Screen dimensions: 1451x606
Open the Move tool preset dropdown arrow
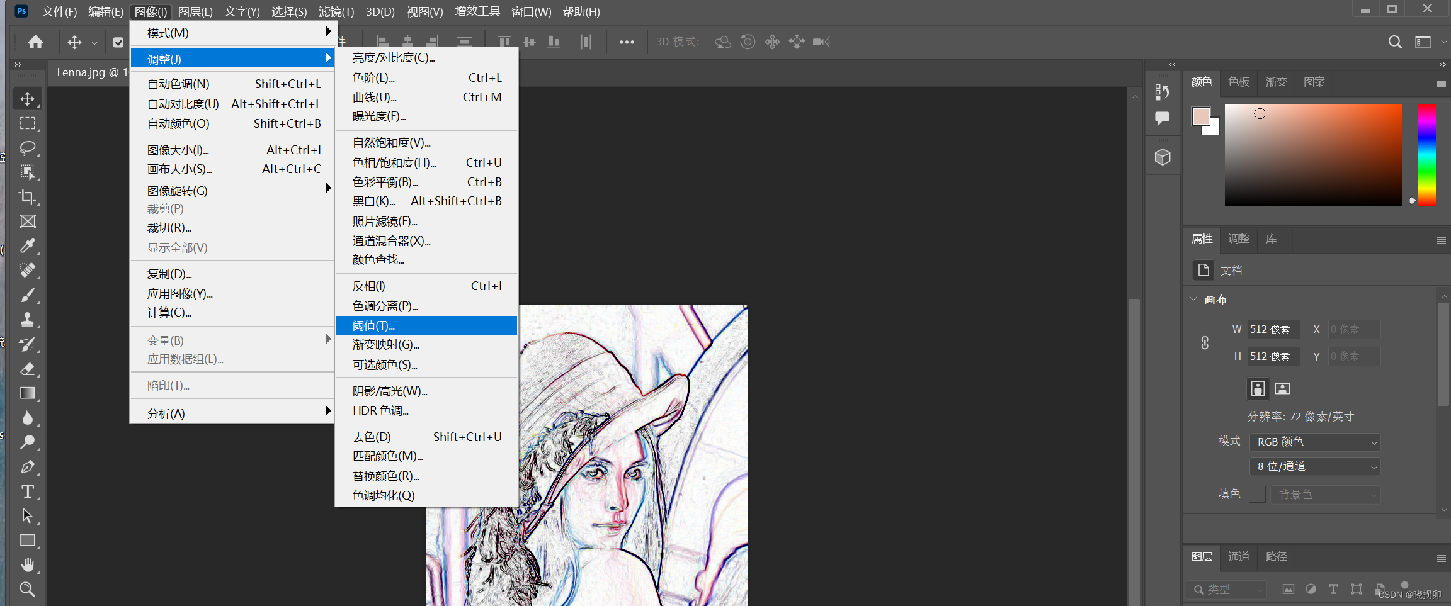point(94,43)
